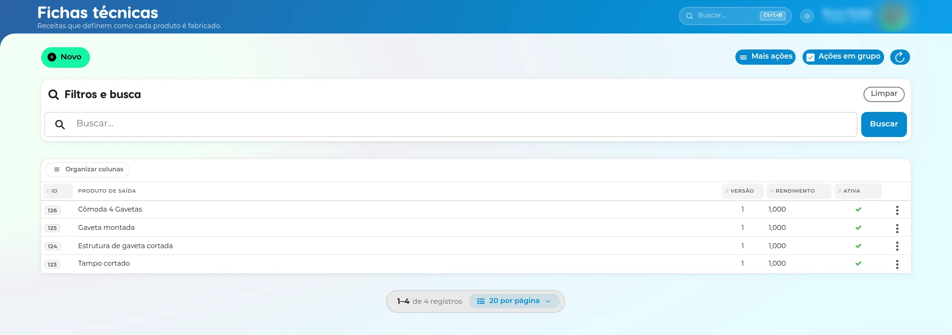Click ID badge 124
This screenshot has width=952, height=335.
click(52, 246)
